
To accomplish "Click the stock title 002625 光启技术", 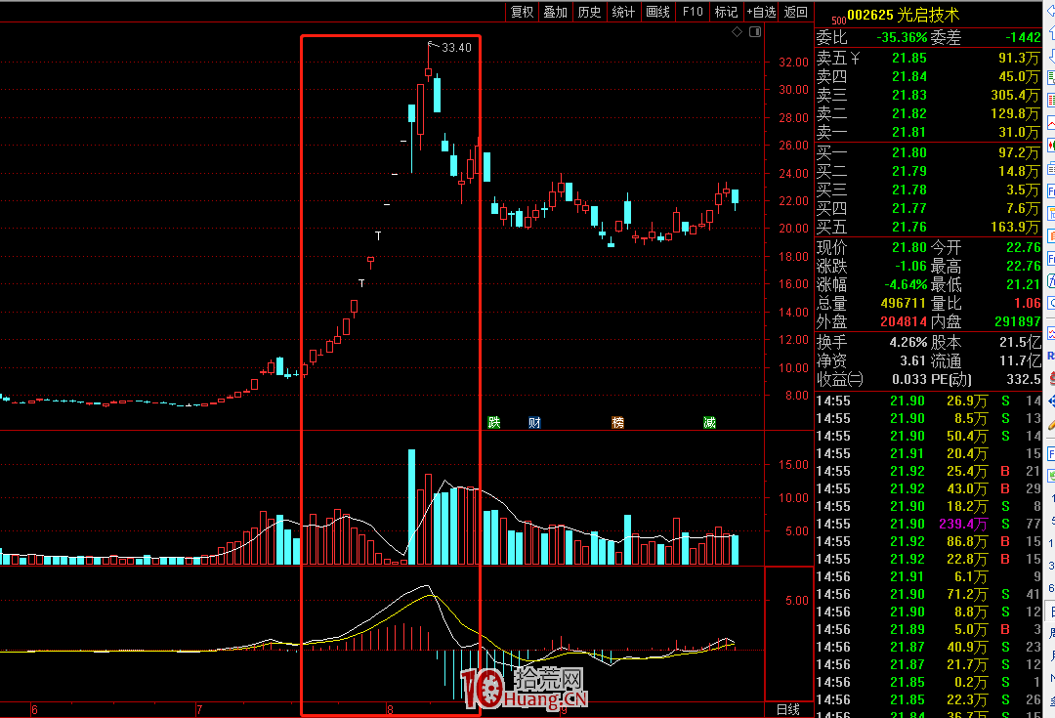I will [903, 15].
